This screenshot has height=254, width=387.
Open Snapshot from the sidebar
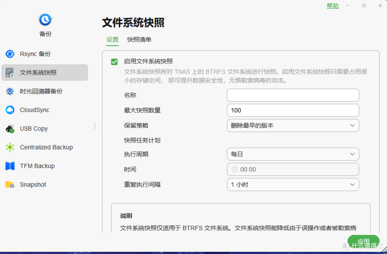[45, 184]
